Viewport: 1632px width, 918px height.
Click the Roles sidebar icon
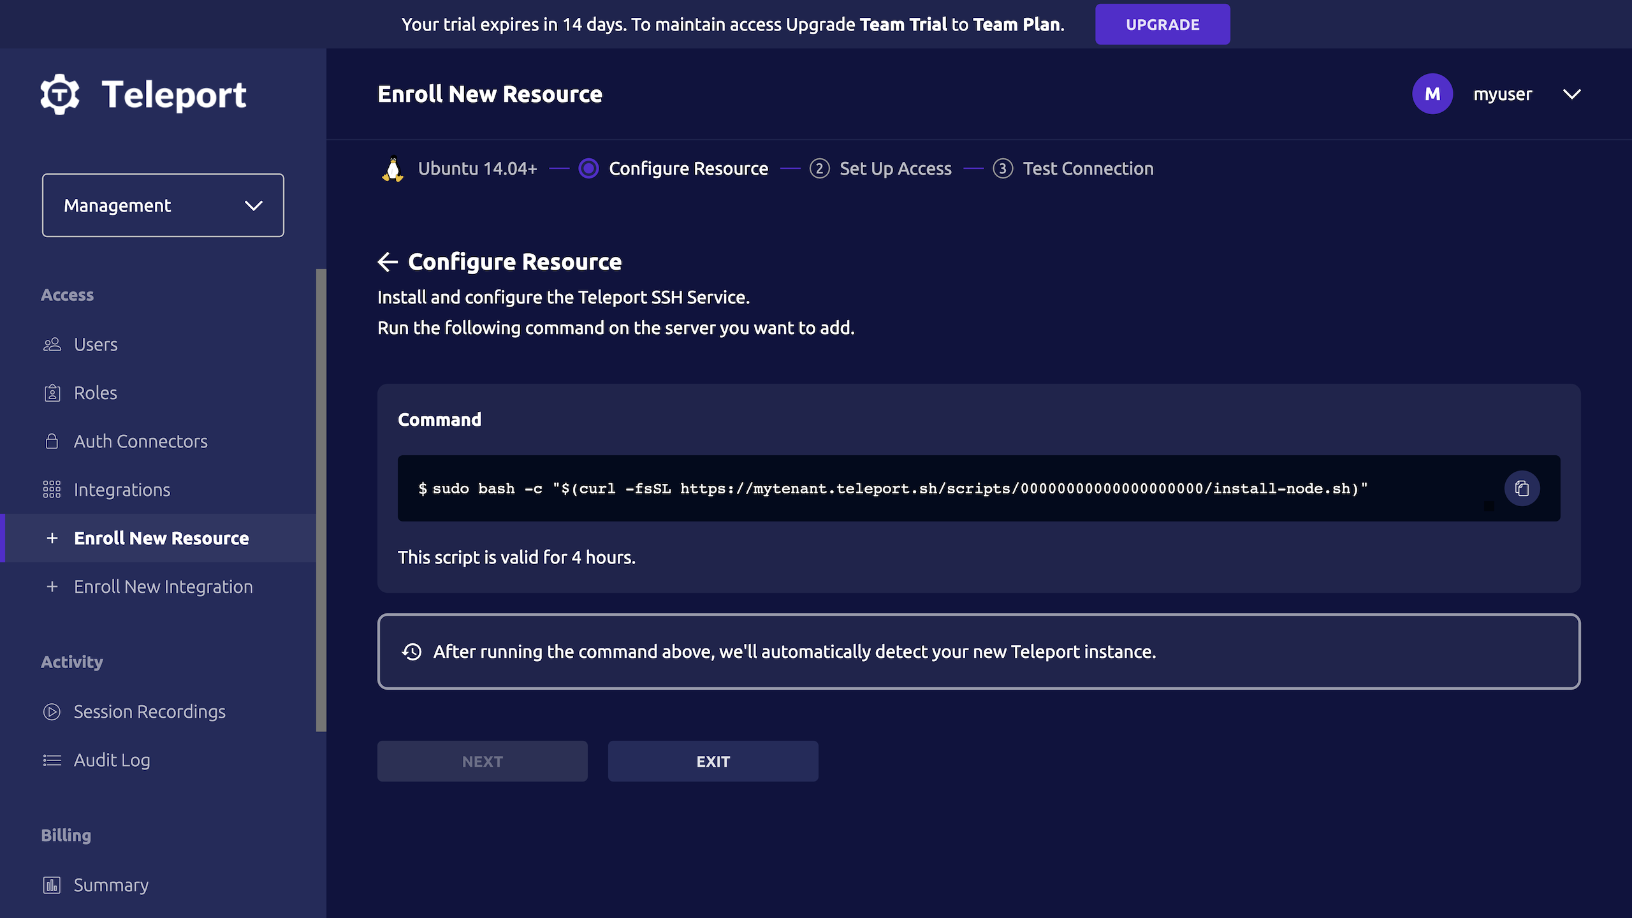coord(52,392)
